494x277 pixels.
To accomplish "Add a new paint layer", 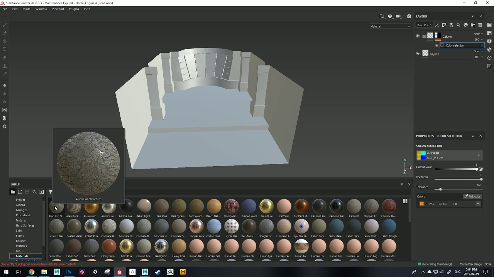I will coord(451,25).
